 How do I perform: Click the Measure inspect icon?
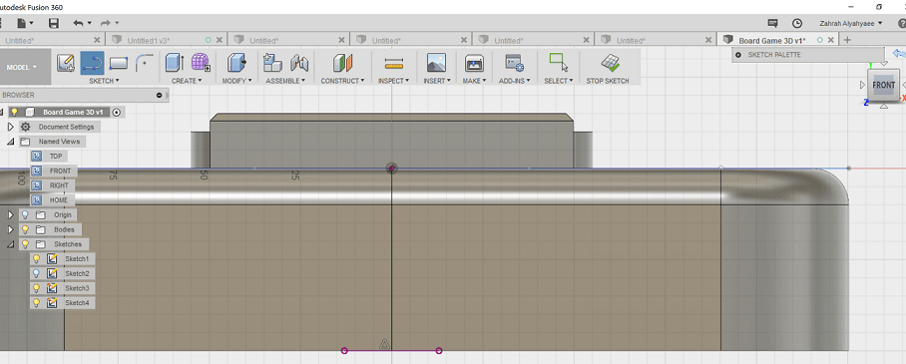click(393, 63)
